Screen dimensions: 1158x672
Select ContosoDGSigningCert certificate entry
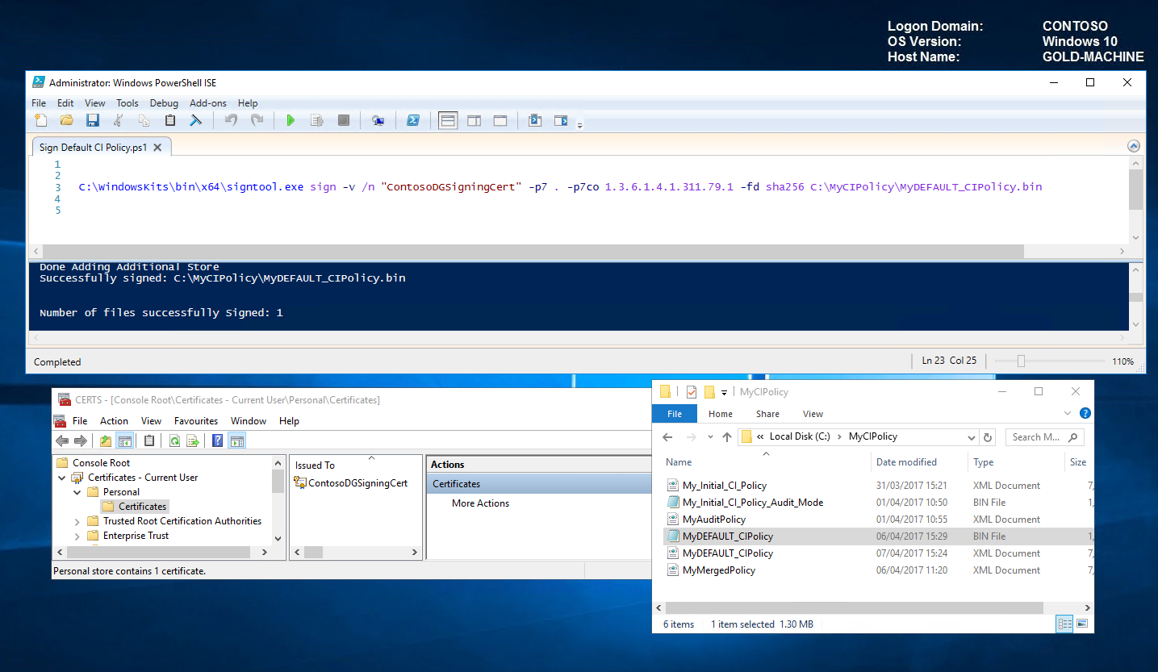click(x=351, y=483)
